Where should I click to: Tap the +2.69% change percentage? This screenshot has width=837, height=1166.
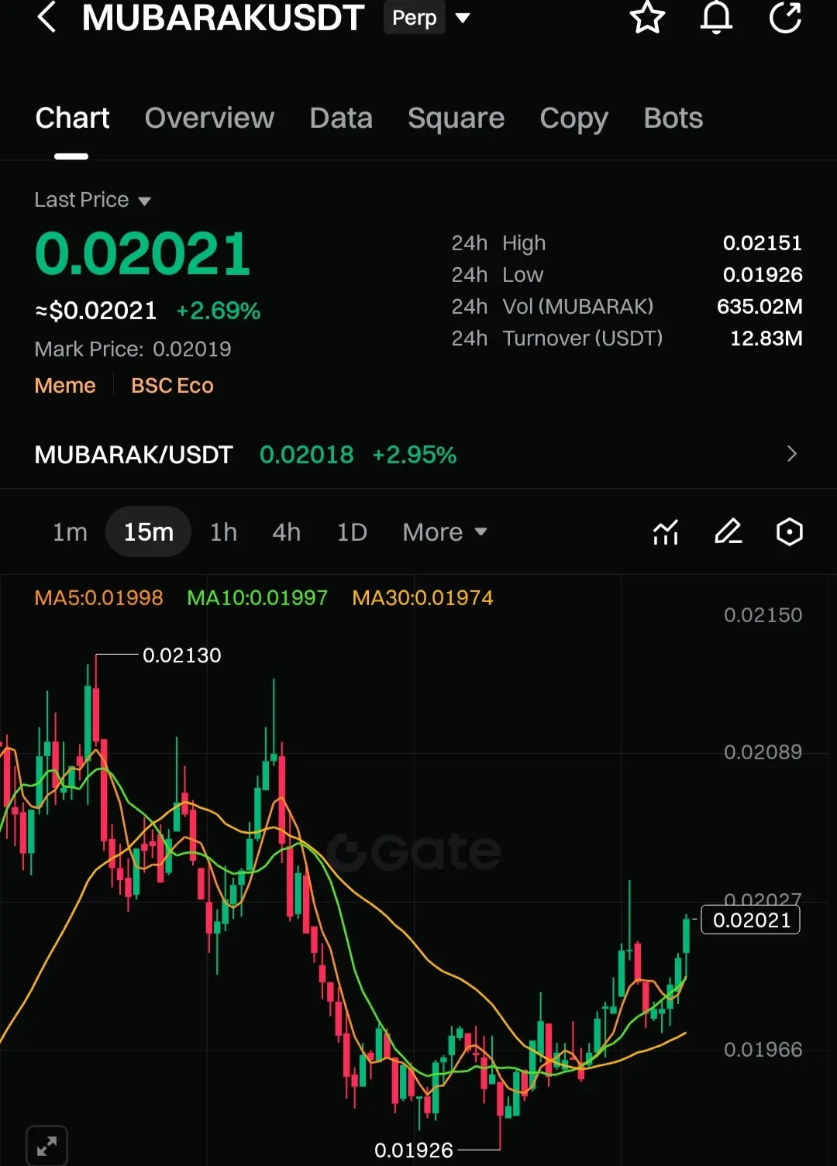point(219,311)
